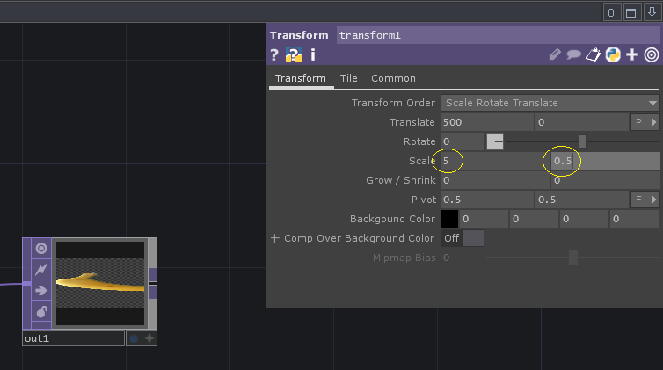Click the comment speech bubble icon
Screen dimensions: 663x370
point(574,55)
